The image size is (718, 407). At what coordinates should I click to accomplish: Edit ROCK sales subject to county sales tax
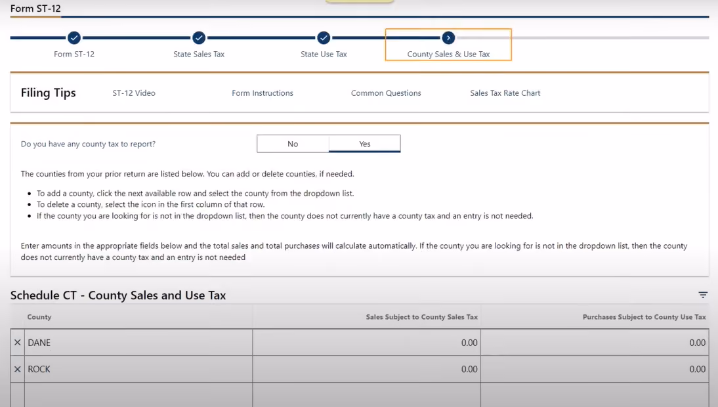tap(366, 369)
